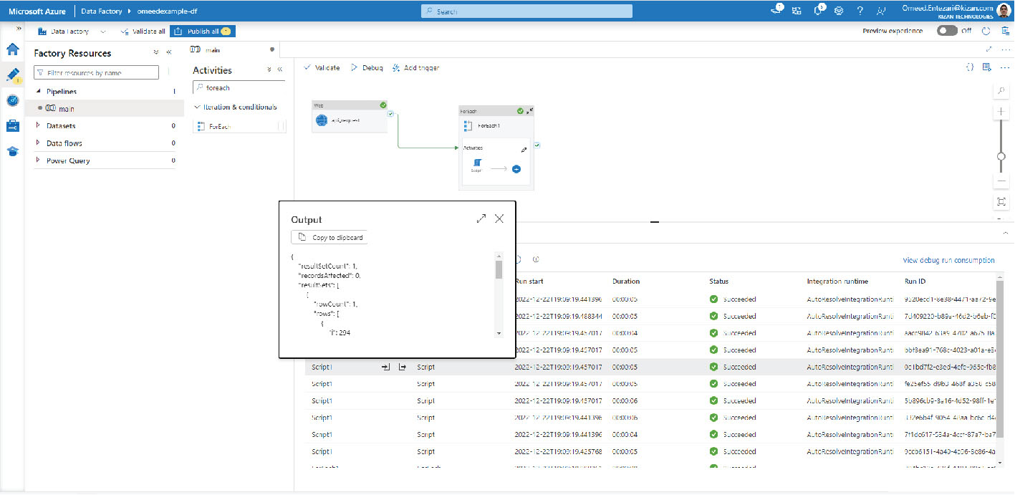Toggle the Web activity breakpoint checkbox
Screen dimensions: 1015x495
390,113
